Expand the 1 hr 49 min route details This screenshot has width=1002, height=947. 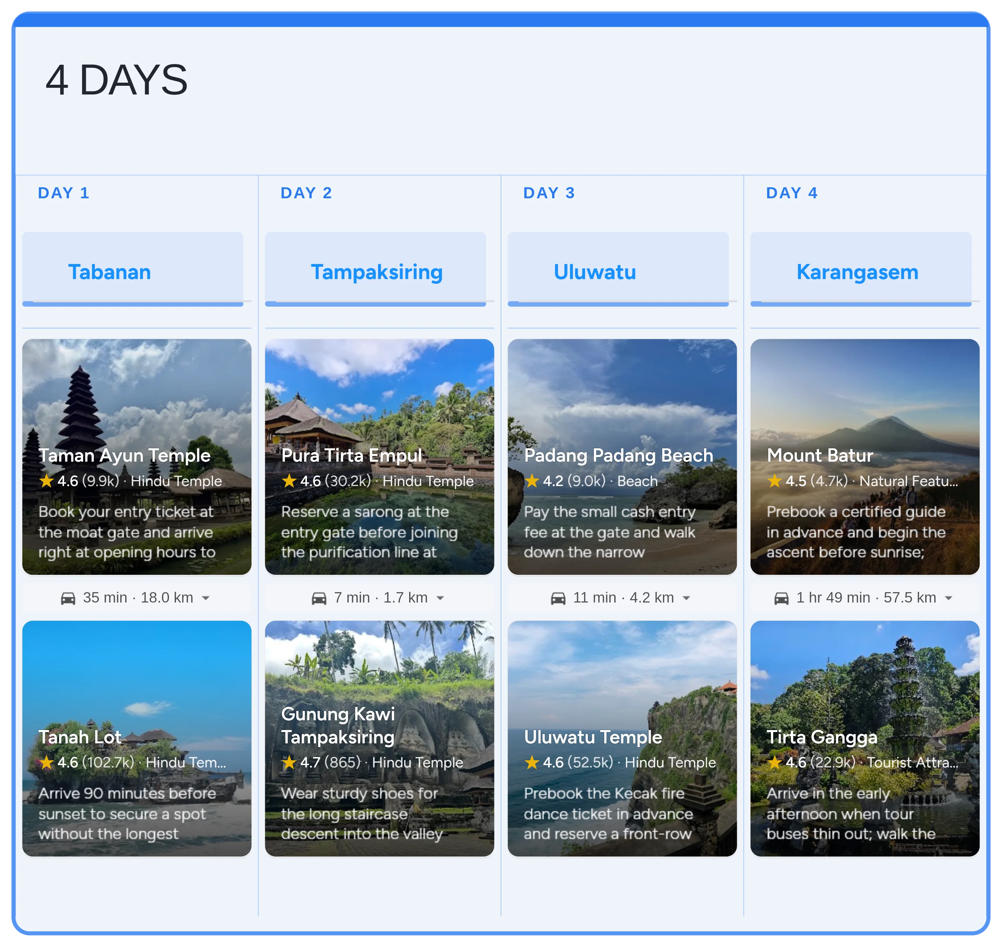click(x=949, y=599)
